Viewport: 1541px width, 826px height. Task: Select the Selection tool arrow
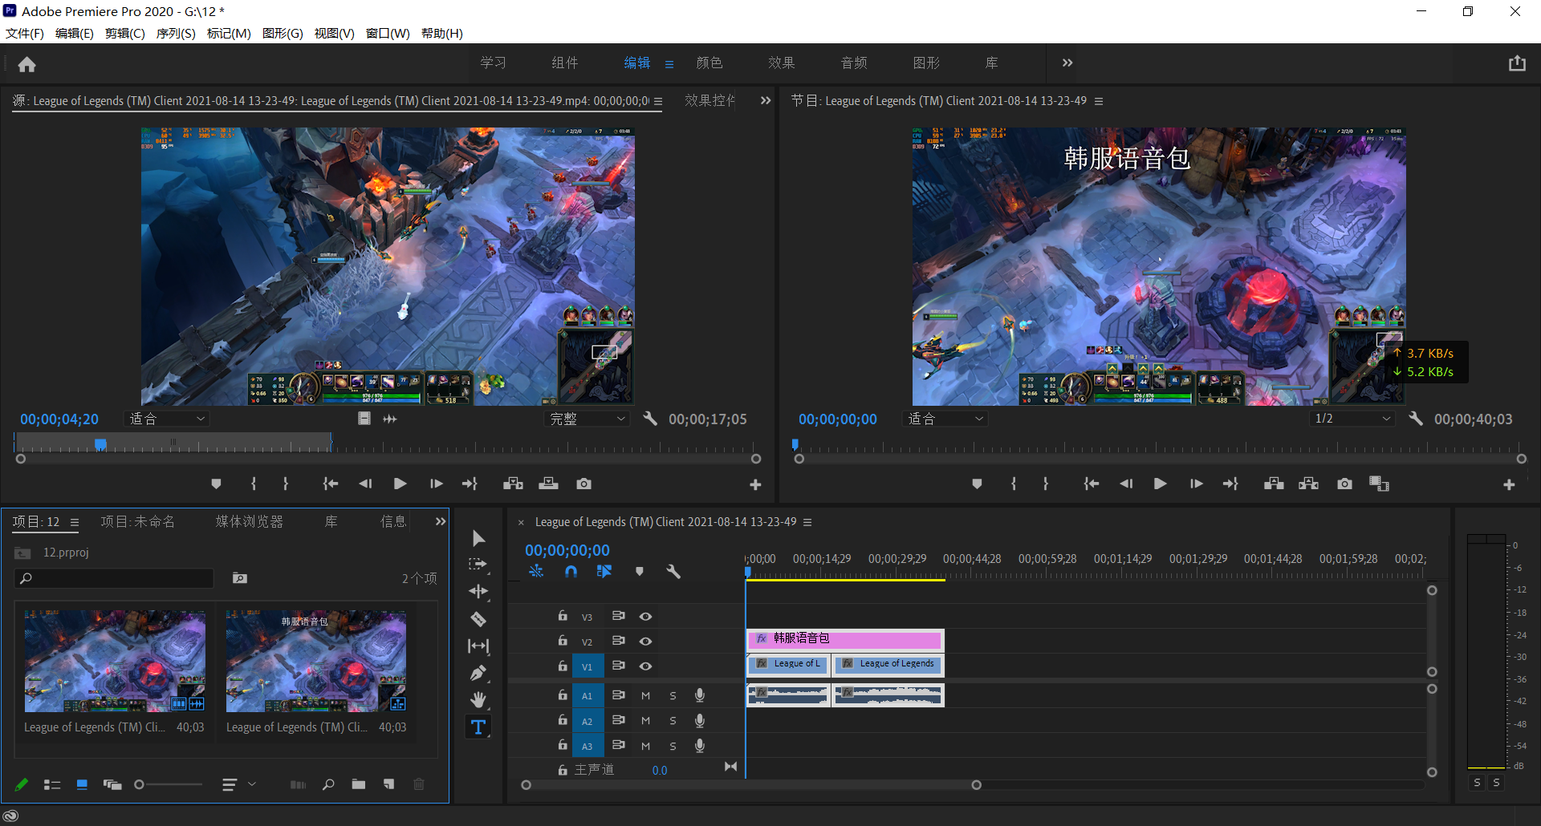[x=478, y=538]
